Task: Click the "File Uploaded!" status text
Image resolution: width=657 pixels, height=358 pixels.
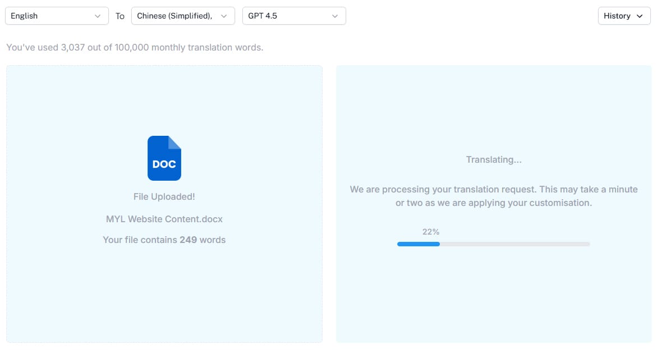Action: (164, 196)
